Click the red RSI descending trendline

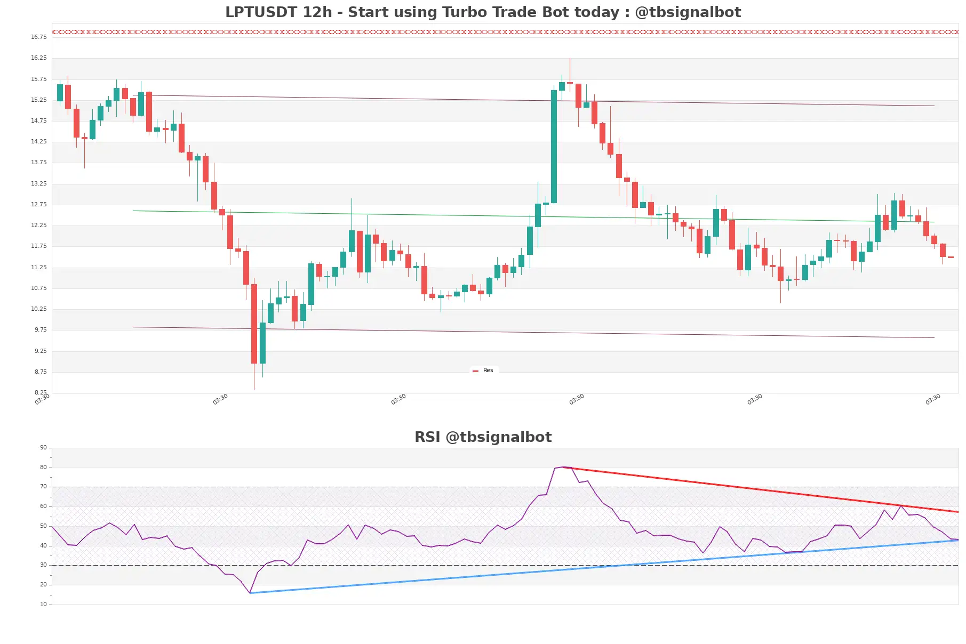pos(760,489)
